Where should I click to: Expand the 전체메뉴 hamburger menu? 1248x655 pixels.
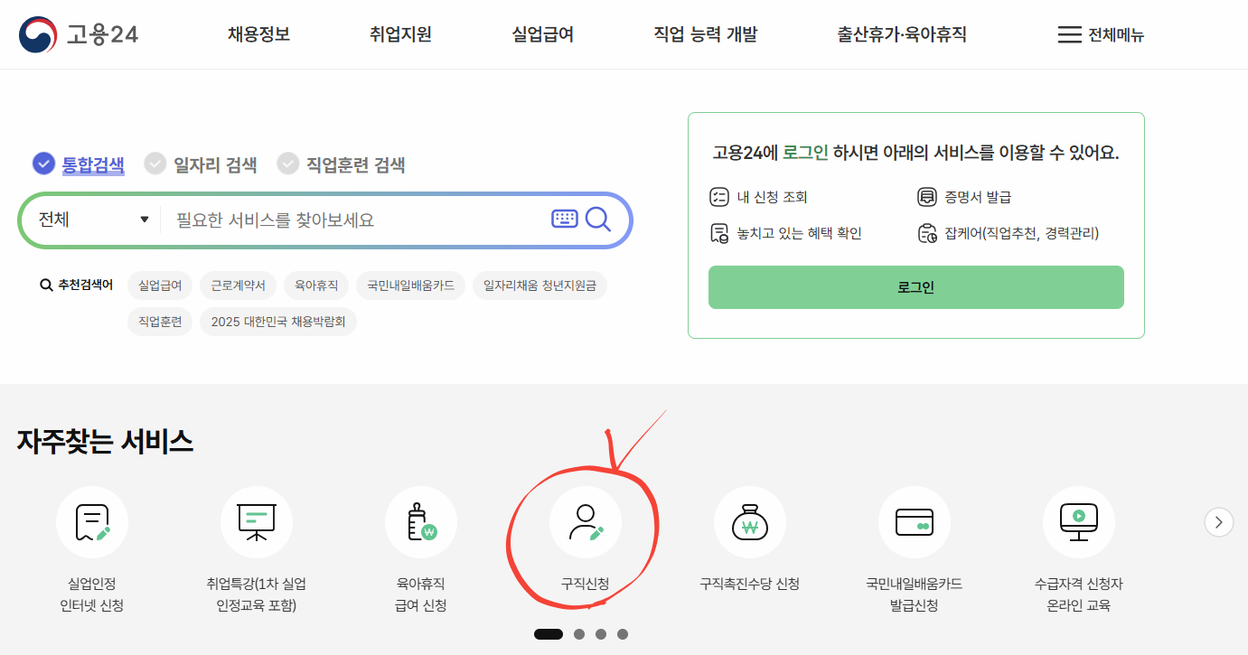1099,34
